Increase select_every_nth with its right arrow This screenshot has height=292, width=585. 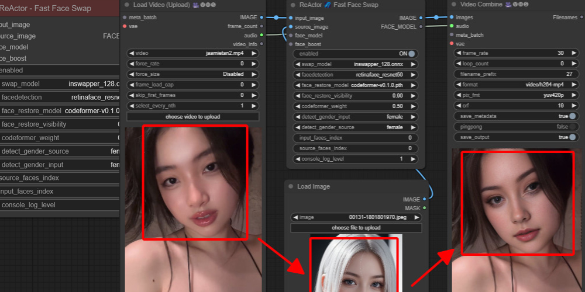pyautogui.click(x=254, y=106)
